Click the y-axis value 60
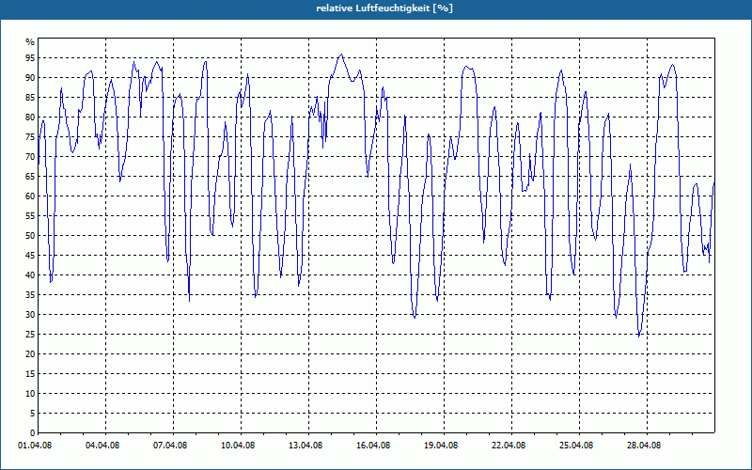Image resolution: width=752 pixels, height=470 pixels. [30, 196]
